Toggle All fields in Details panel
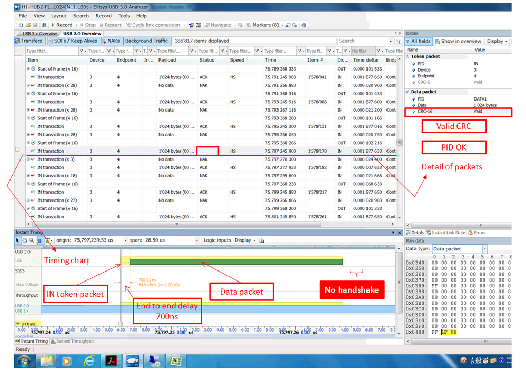 click(418, 41)
